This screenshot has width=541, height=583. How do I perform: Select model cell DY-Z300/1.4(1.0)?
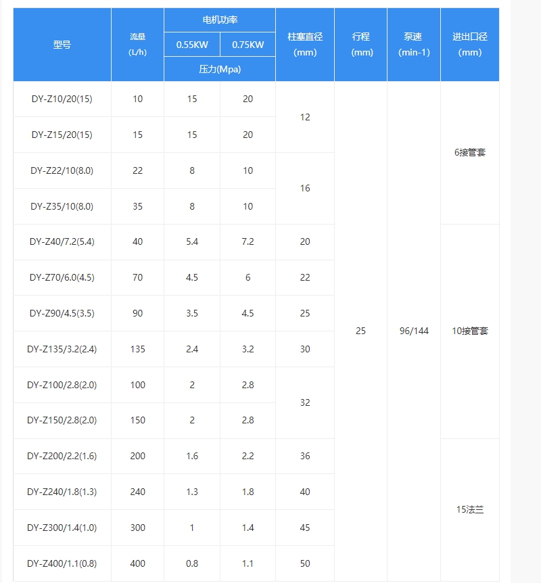[x=62, y=528]
